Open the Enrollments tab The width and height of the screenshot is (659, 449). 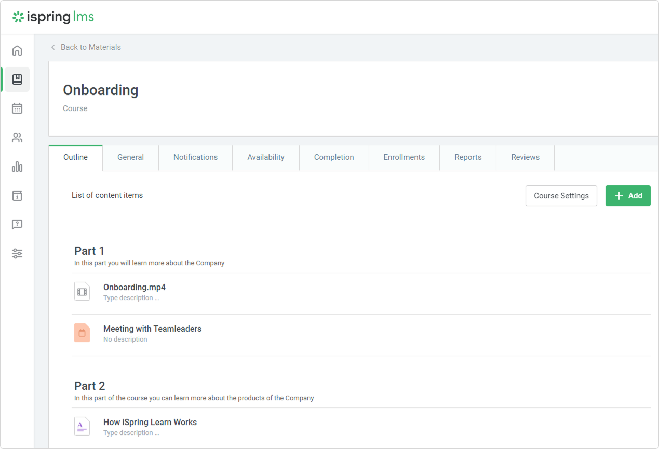click(404, 157)
